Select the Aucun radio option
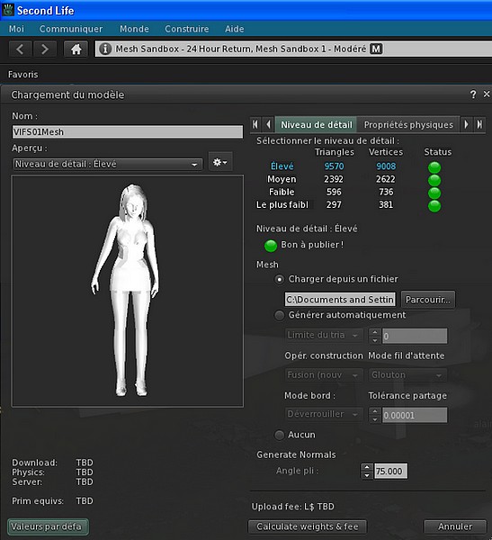Image resolution: width=492 pixels, height=540 pixels. coord(279,435)
